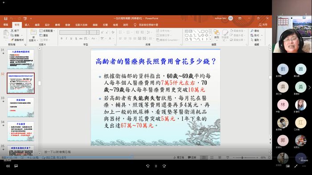Click the Undo arrow icon
The width and height of the screenshot is (312, 175).
click(x=12, y=18)
